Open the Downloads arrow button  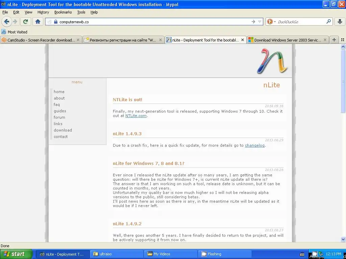(x=340, y=22)
